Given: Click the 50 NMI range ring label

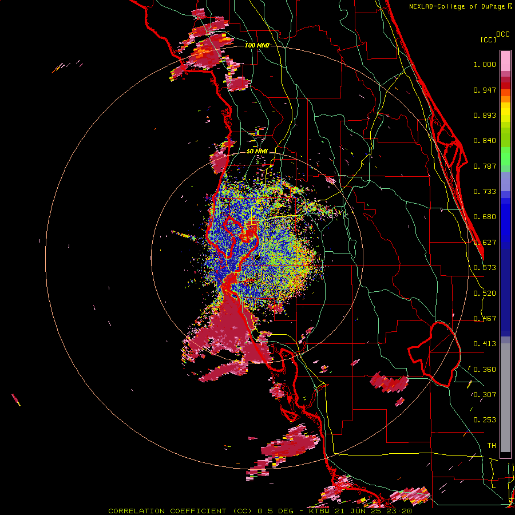Looking at the screenshot, I should [x=257, y=152].
